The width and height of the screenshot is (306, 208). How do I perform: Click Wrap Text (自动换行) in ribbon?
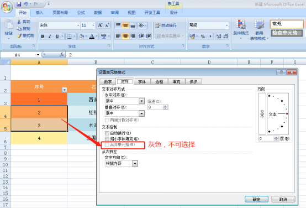tap(166, 25)
